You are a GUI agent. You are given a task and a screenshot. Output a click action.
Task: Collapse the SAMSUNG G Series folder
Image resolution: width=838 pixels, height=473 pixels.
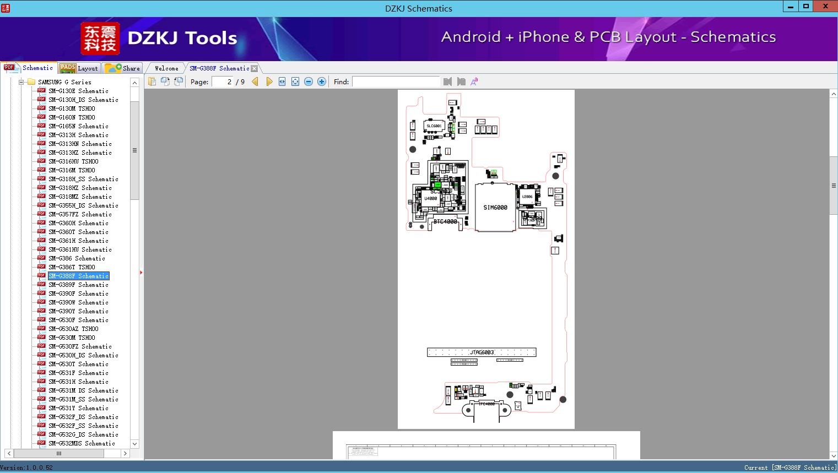(x=21, y=82)
